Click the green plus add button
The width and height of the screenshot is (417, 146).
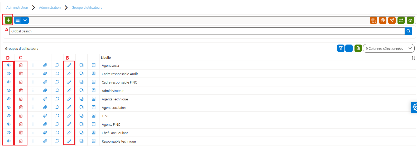[8, 20]
